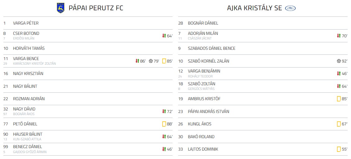Click the Pápai Perutz FC crest logo
The image size is (351, 159).
[x=61, y=8]
